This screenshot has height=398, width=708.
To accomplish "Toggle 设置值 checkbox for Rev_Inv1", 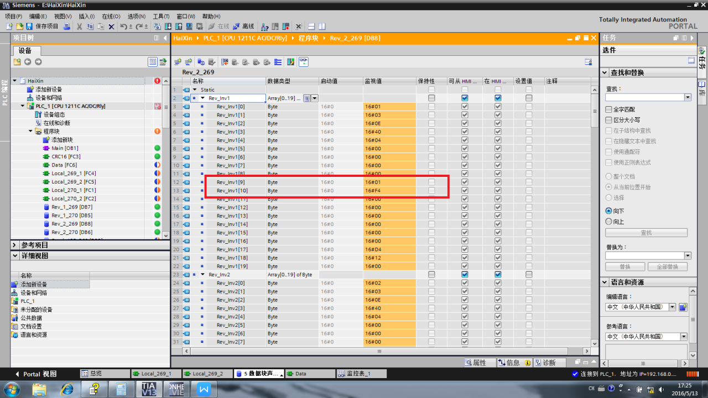I will pos(529,98).
